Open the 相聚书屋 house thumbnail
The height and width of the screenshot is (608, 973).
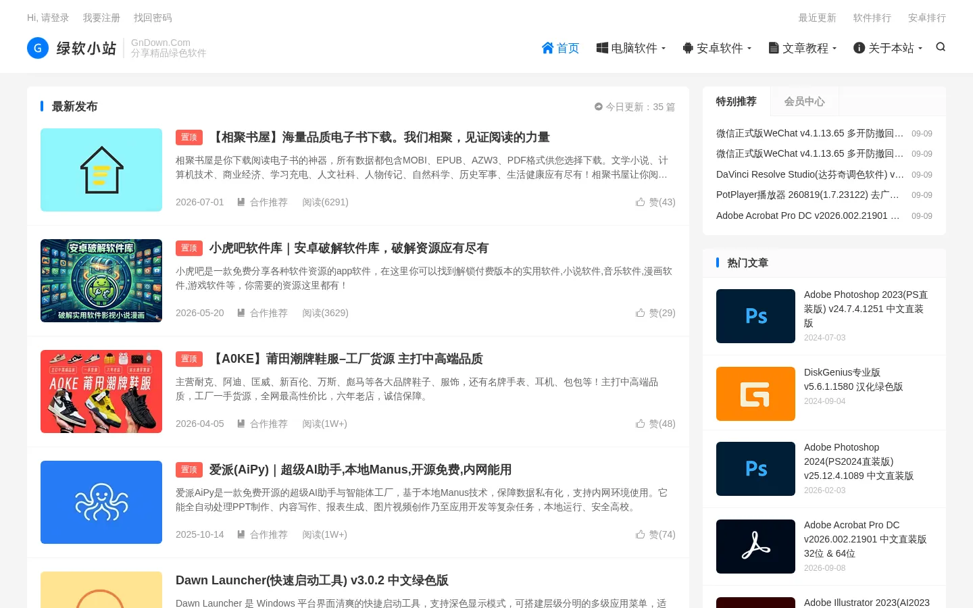(101, 170)
